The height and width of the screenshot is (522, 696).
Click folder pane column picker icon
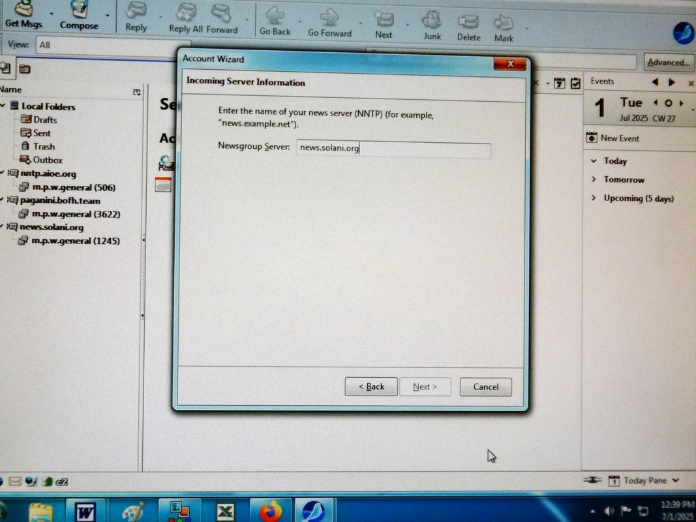(137, 92)
